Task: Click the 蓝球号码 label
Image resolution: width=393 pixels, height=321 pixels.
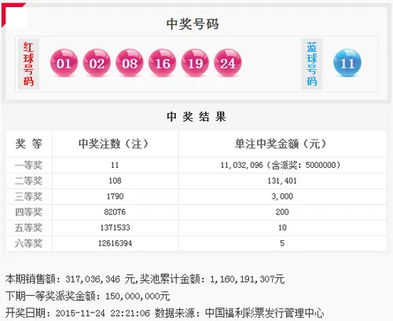Action: tap(312, 64)
